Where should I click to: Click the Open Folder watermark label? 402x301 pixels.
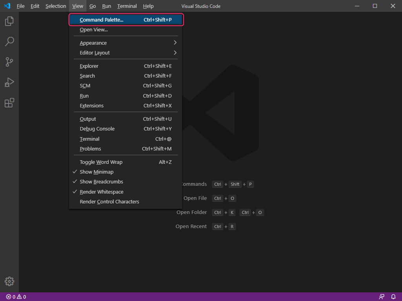pyautogui.click(x=191, y=212)
